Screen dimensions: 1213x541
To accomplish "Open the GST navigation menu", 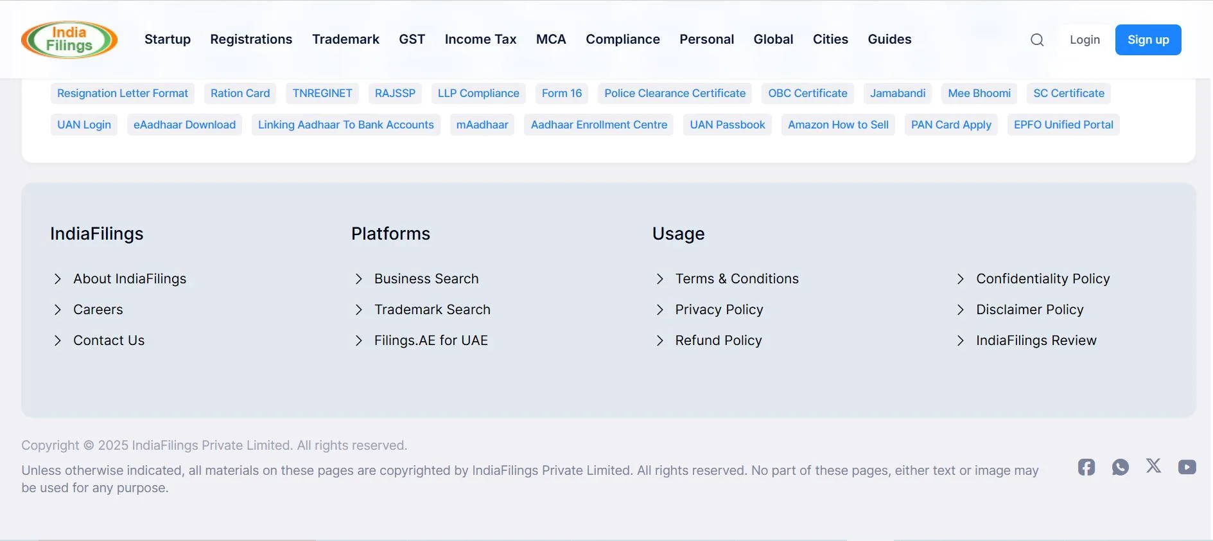I will pyautogui.click(x=412, y=40).
